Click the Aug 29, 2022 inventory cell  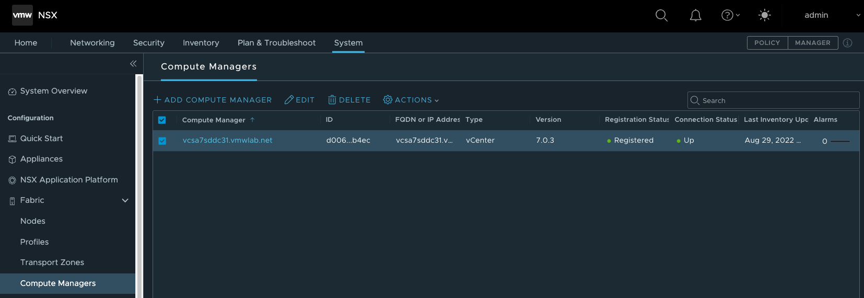(x=773, y=140)
